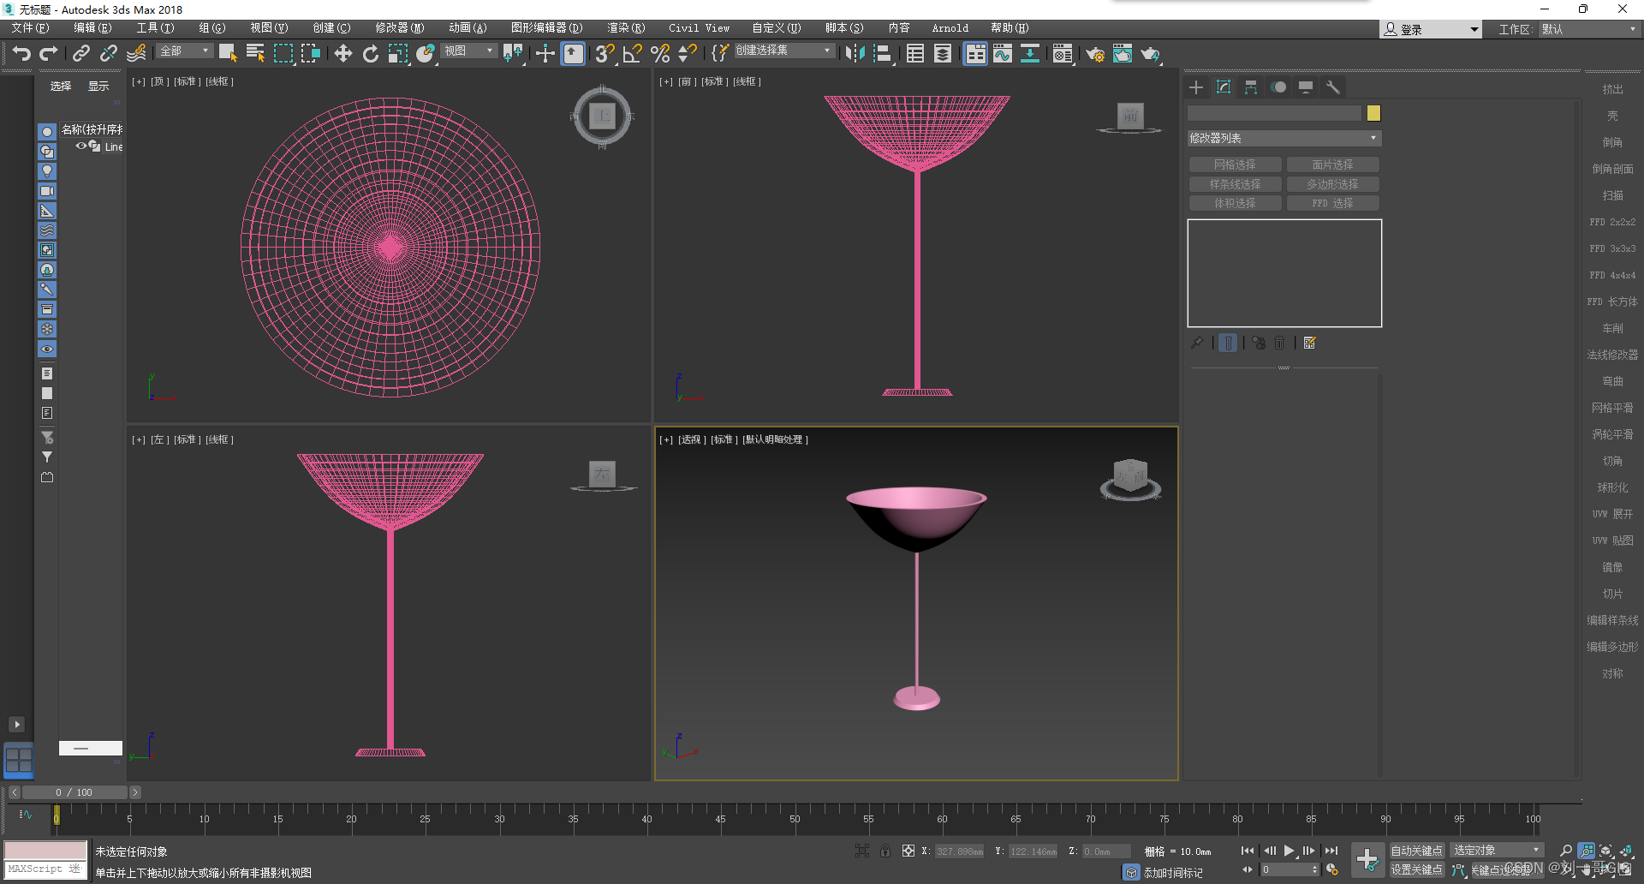Open the 创建选择集 named selection dropdown
The height and width of the screenshot is (884, 1644).
783,51
